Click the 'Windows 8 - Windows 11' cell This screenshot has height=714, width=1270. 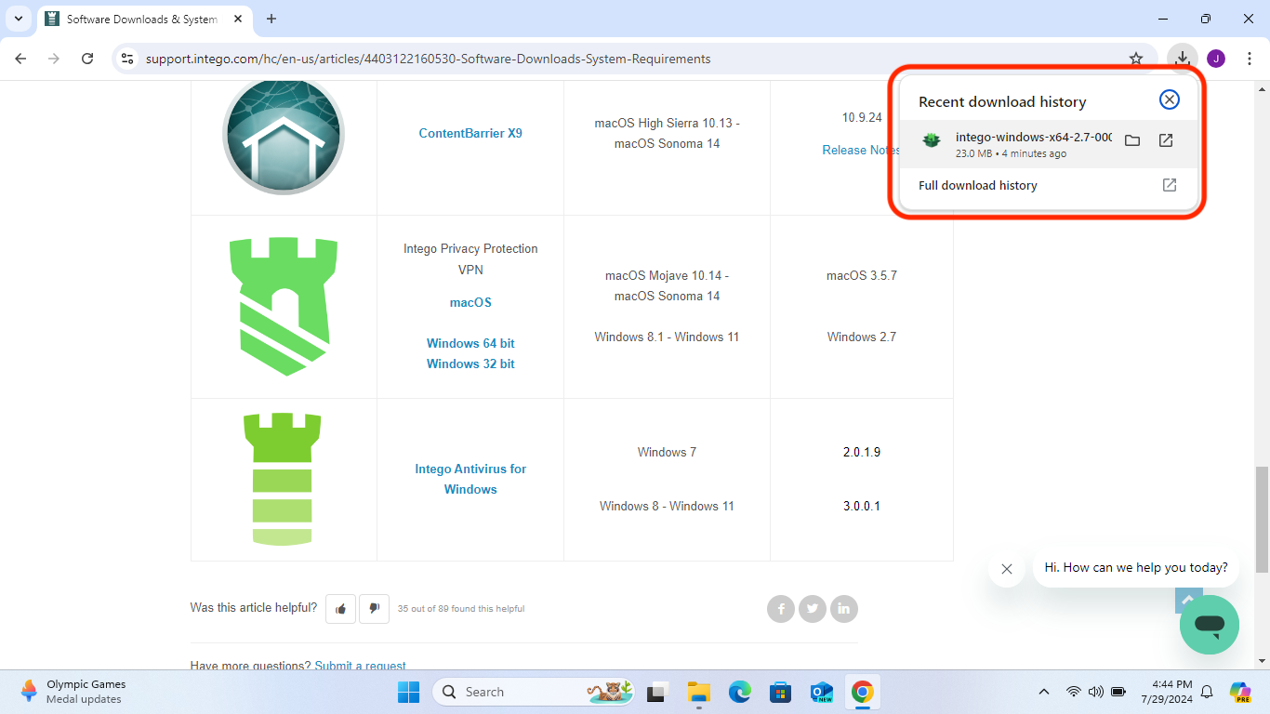click(667, 506)
